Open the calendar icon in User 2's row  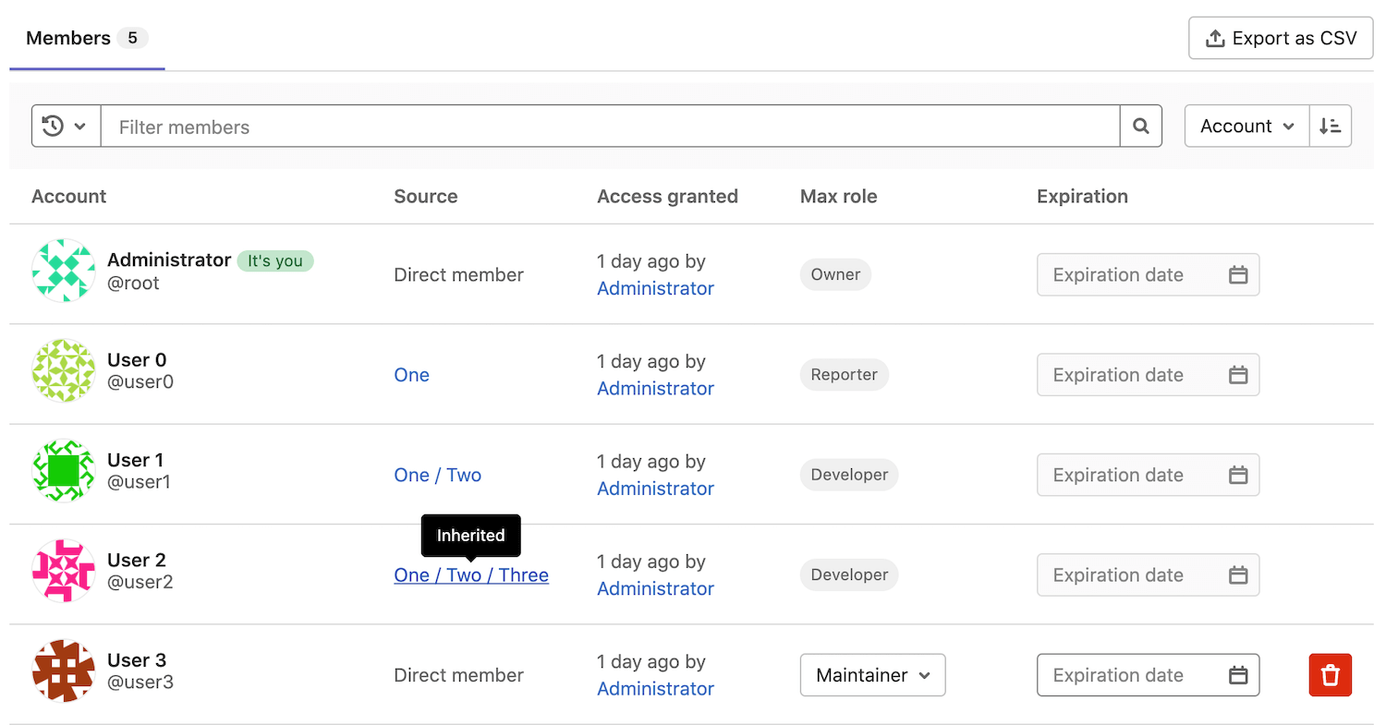(x=1238, y=574)
